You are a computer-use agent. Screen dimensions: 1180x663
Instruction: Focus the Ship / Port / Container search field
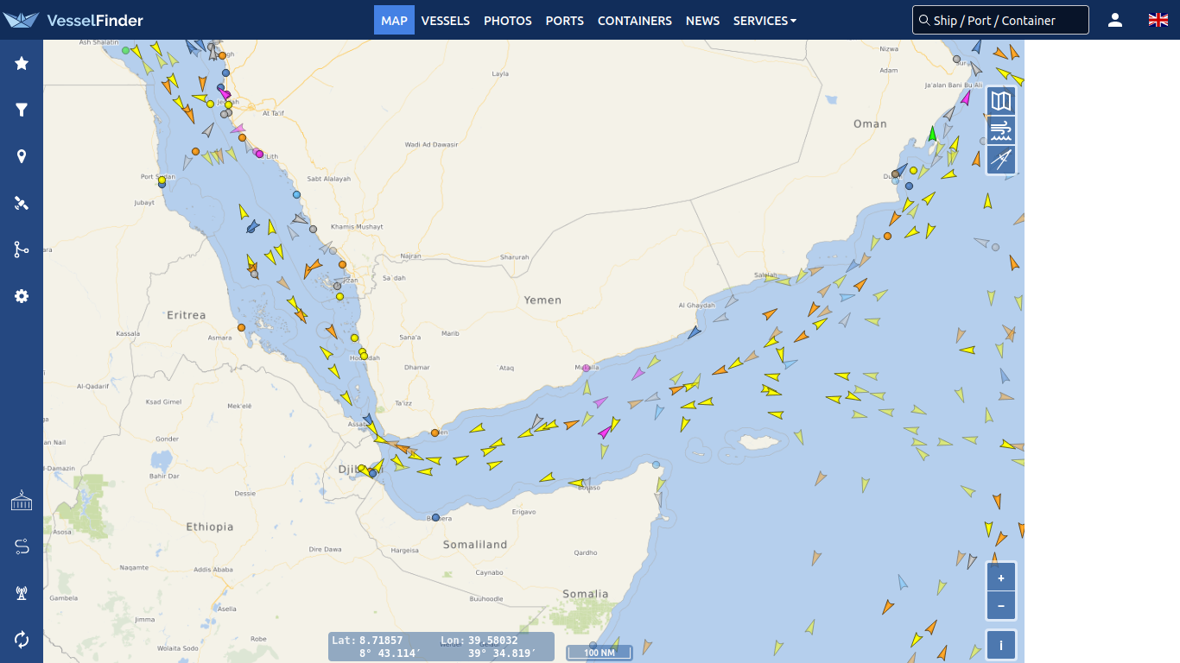(x=1000, y=20)
